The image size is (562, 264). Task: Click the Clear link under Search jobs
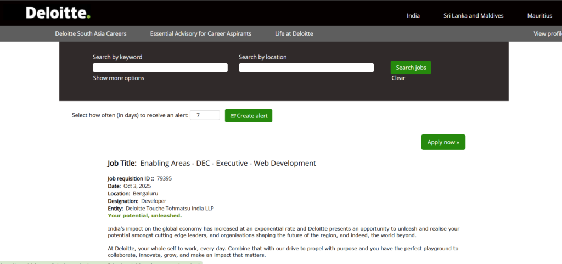(x=398, y=78)
